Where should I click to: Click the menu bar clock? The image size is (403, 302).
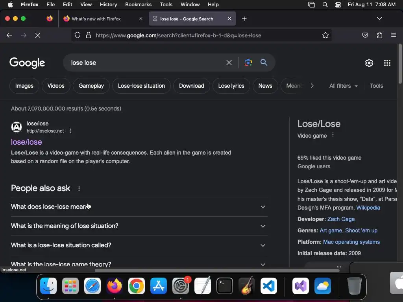(x=372, y=4)
